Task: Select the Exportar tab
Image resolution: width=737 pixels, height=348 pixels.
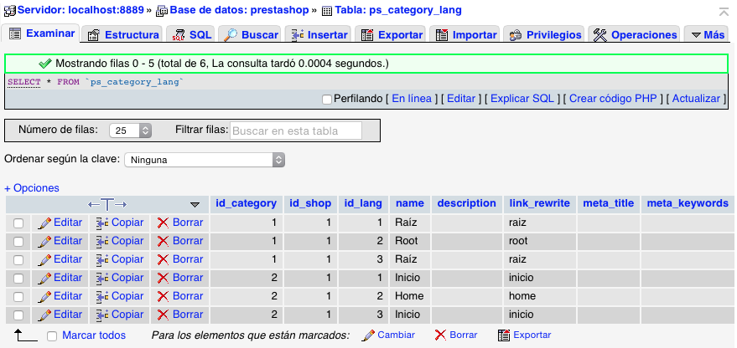Action: (392, 34)
